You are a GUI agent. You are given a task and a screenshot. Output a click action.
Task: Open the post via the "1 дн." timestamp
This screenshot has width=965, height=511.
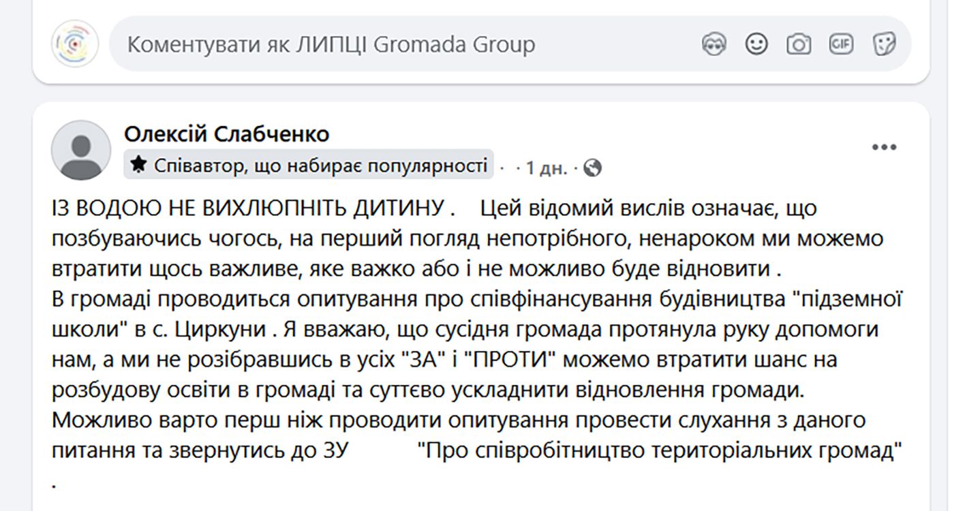click(547, 168)
